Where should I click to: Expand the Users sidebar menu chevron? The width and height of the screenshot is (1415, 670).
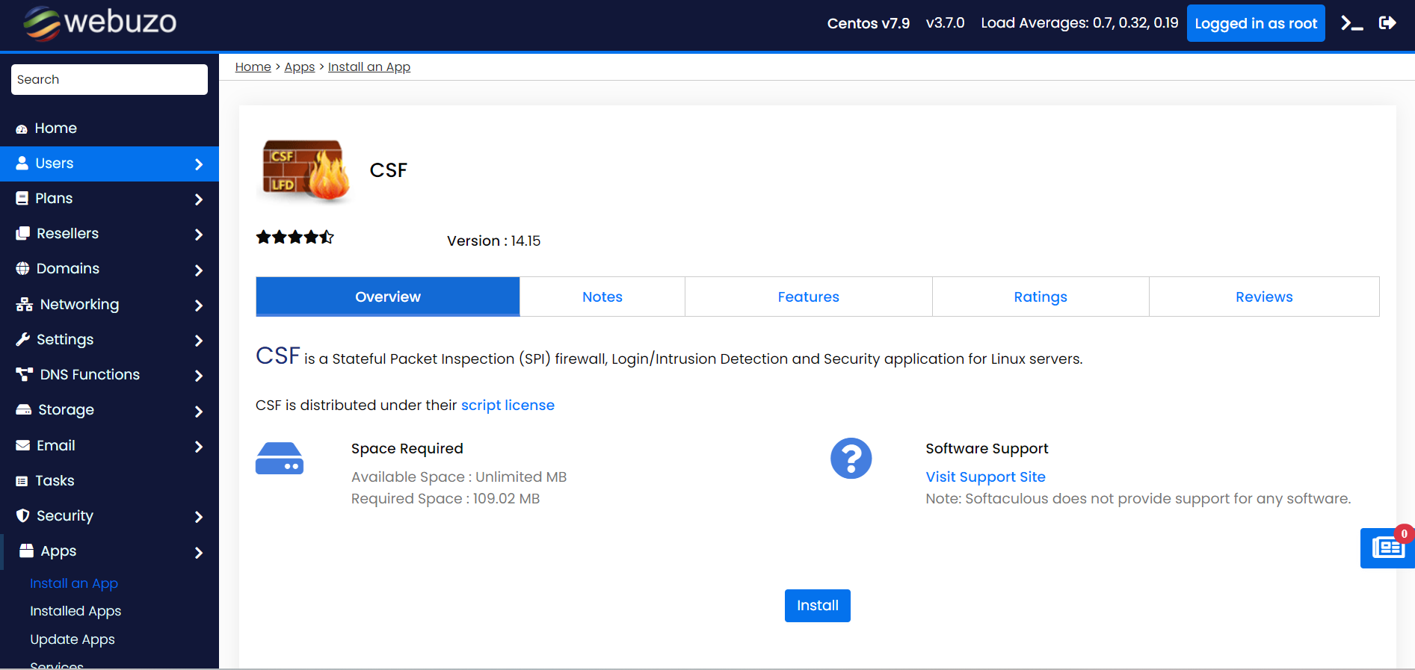tap(199, 164)
